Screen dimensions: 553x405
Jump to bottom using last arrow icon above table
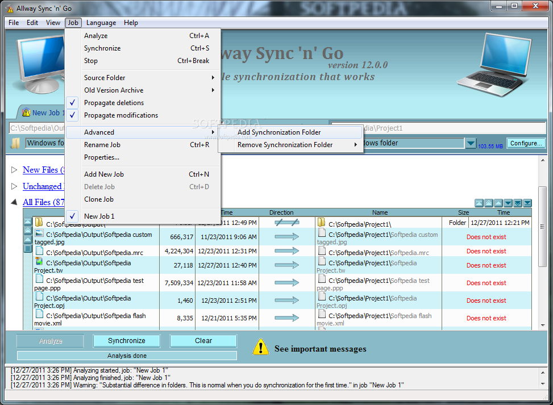point(527,203)
